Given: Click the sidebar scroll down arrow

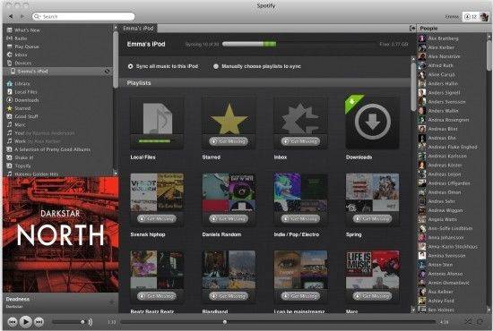Looking at the screenshot, I should pos(116,173).
